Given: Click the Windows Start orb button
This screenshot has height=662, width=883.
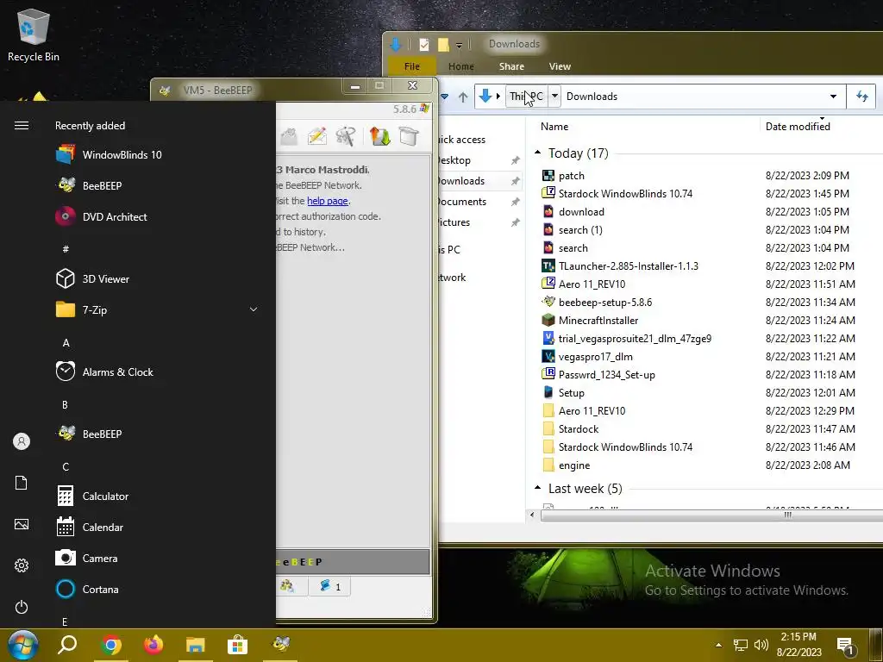Looking at the screenshot, I should [23, 645].
